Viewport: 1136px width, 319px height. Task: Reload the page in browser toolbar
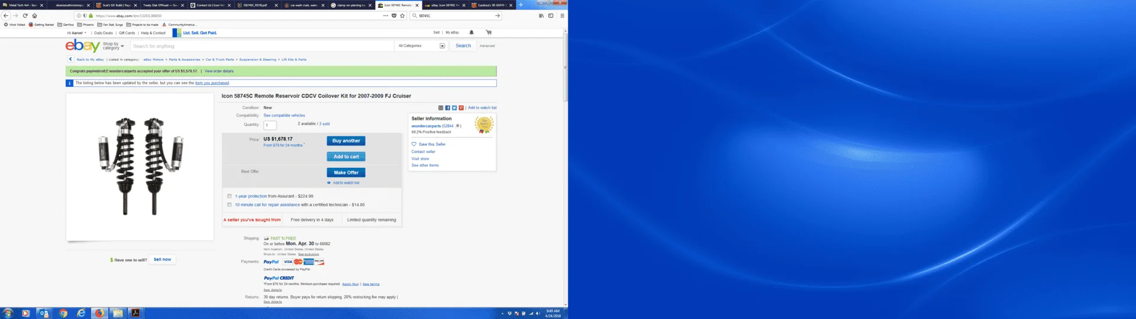pos(25,16)
